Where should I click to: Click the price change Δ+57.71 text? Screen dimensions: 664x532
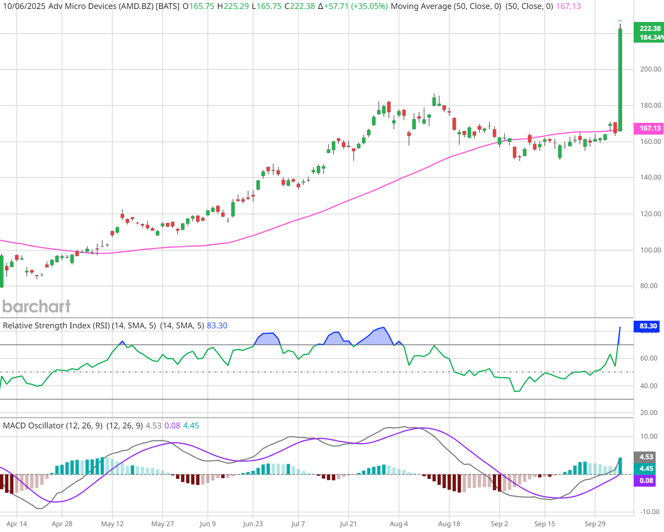pos(333,7)
